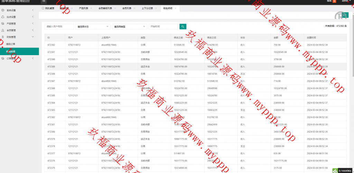Click the 会员管理 person icon in sidebar
Image resolution: width=354 pixels, height=173 pixels.
tap(3, 30)
